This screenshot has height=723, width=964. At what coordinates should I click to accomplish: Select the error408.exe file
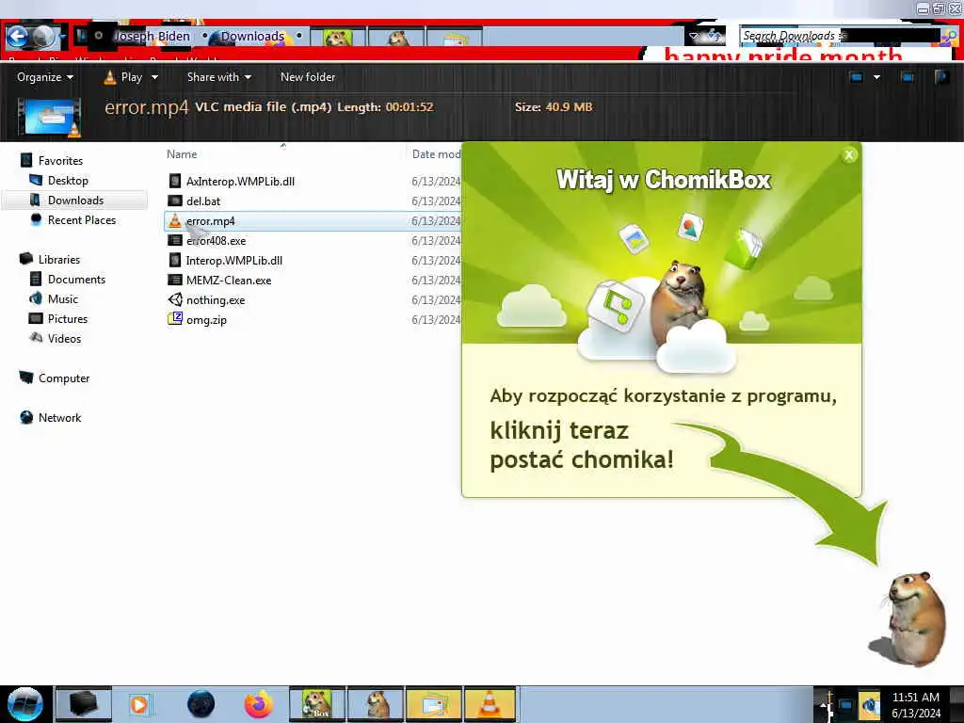(216, 240)
